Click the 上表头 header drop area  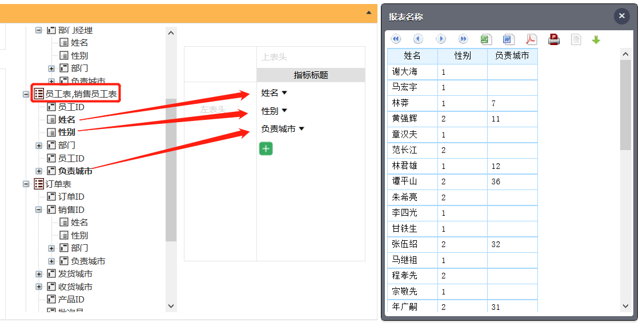(311, 58)
